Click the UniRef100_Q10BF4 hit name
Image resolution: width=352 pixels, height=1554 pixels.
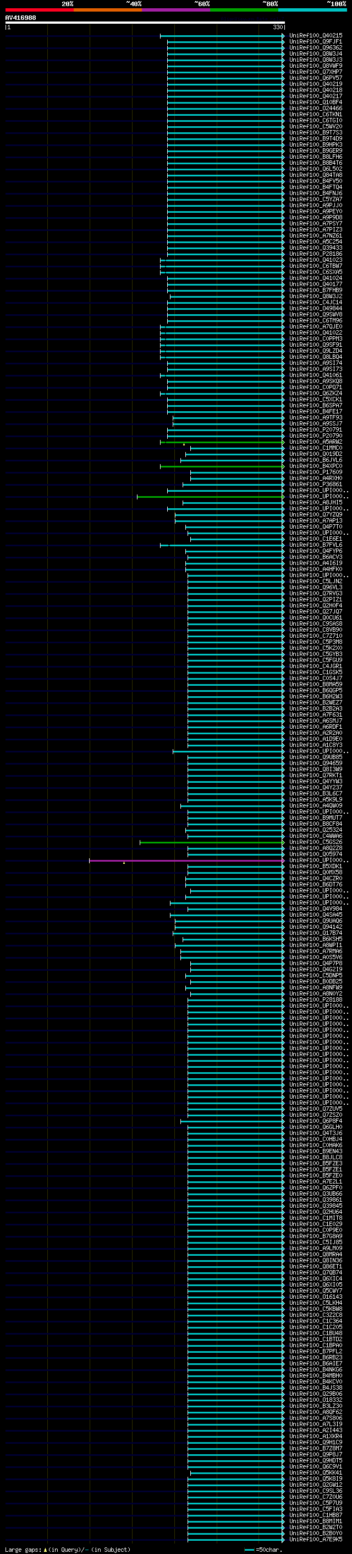315,102
